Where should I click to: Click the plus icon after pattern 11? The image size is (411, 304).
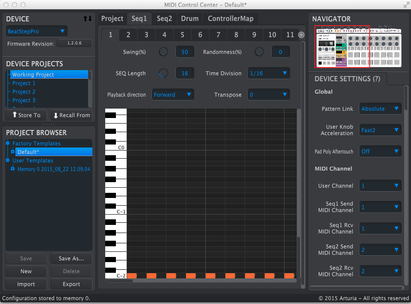[301, 35]
